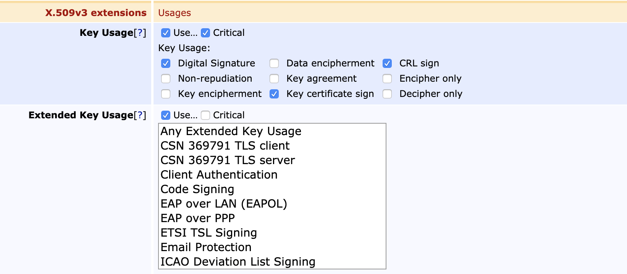This screenshot has width=627, height=274.
Task: Uncheck the Extended Key Usage 'Use...' checkbox
Action: pos(166,115)
